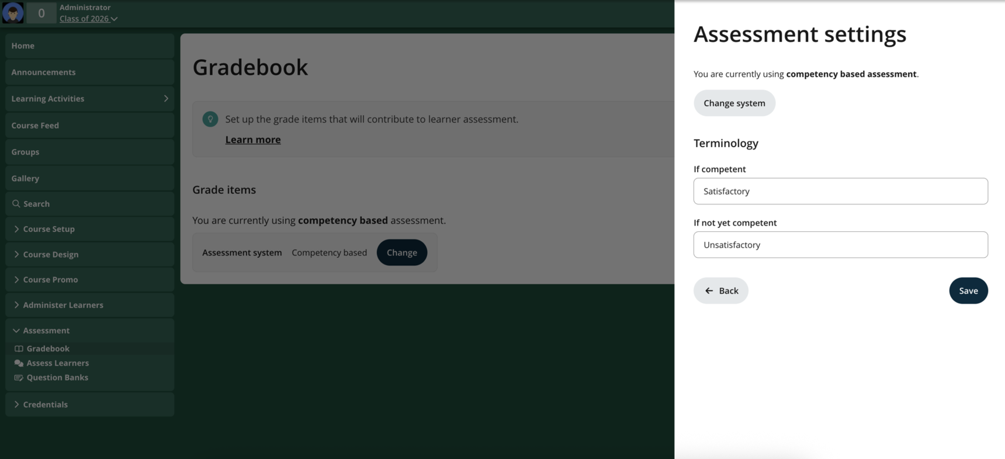Expand the Course Setup section

[90, 229]
